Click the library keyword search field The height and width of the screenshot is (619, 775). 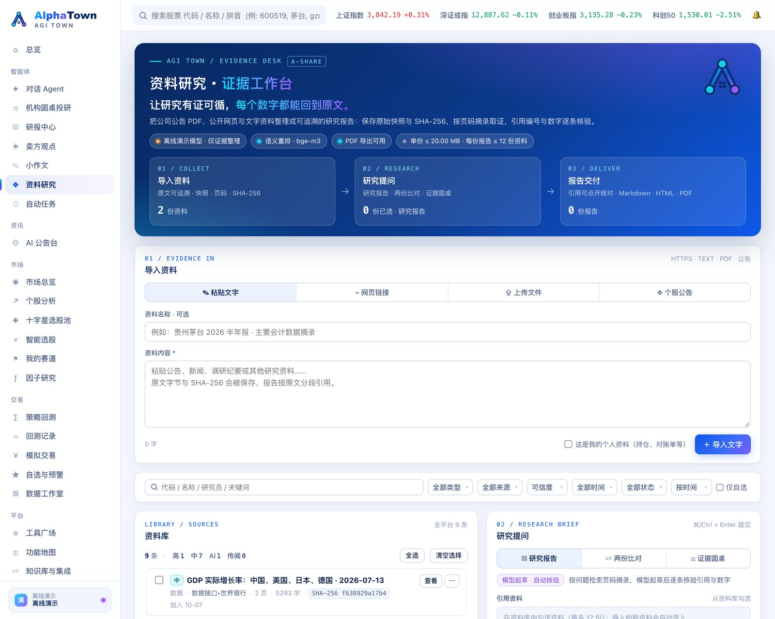284,487
